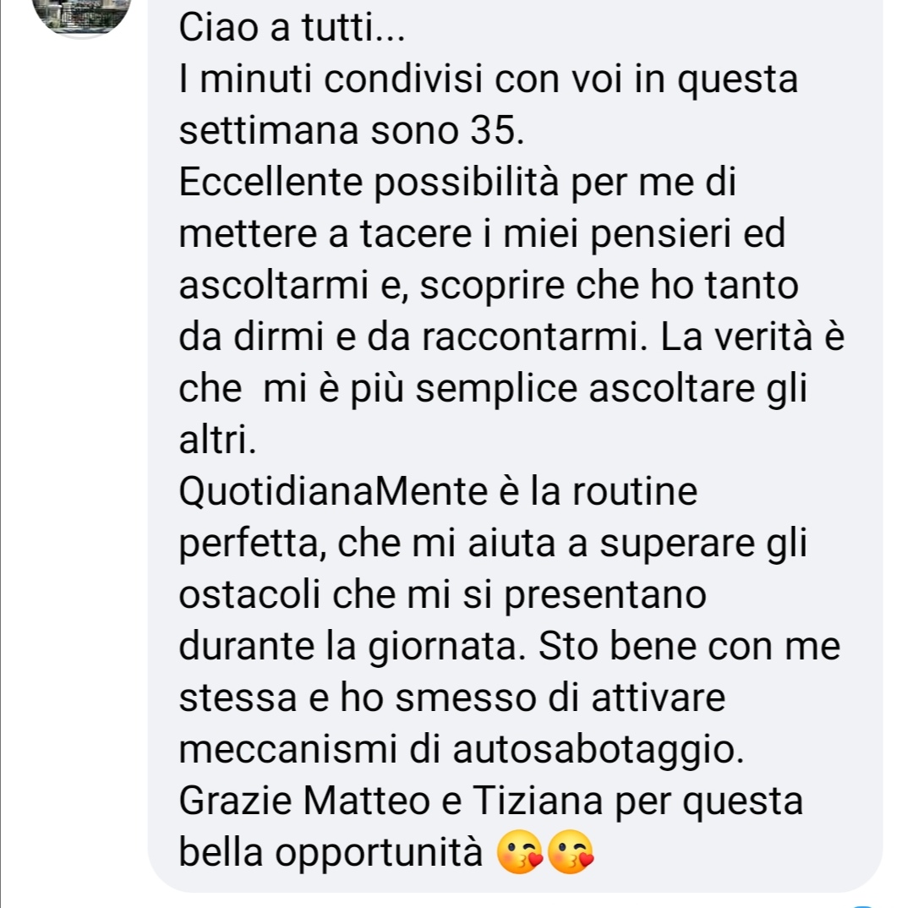Screen dimensions: 913x908
Task: Click the word 'settimana' in the comment
Action: (x=268, y=130)
